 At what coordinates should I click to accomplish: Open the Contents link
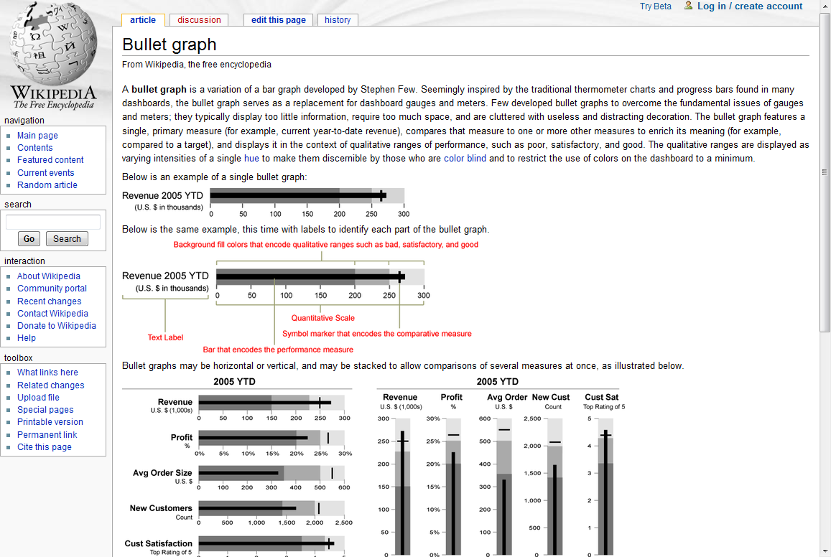coord(35,148)
